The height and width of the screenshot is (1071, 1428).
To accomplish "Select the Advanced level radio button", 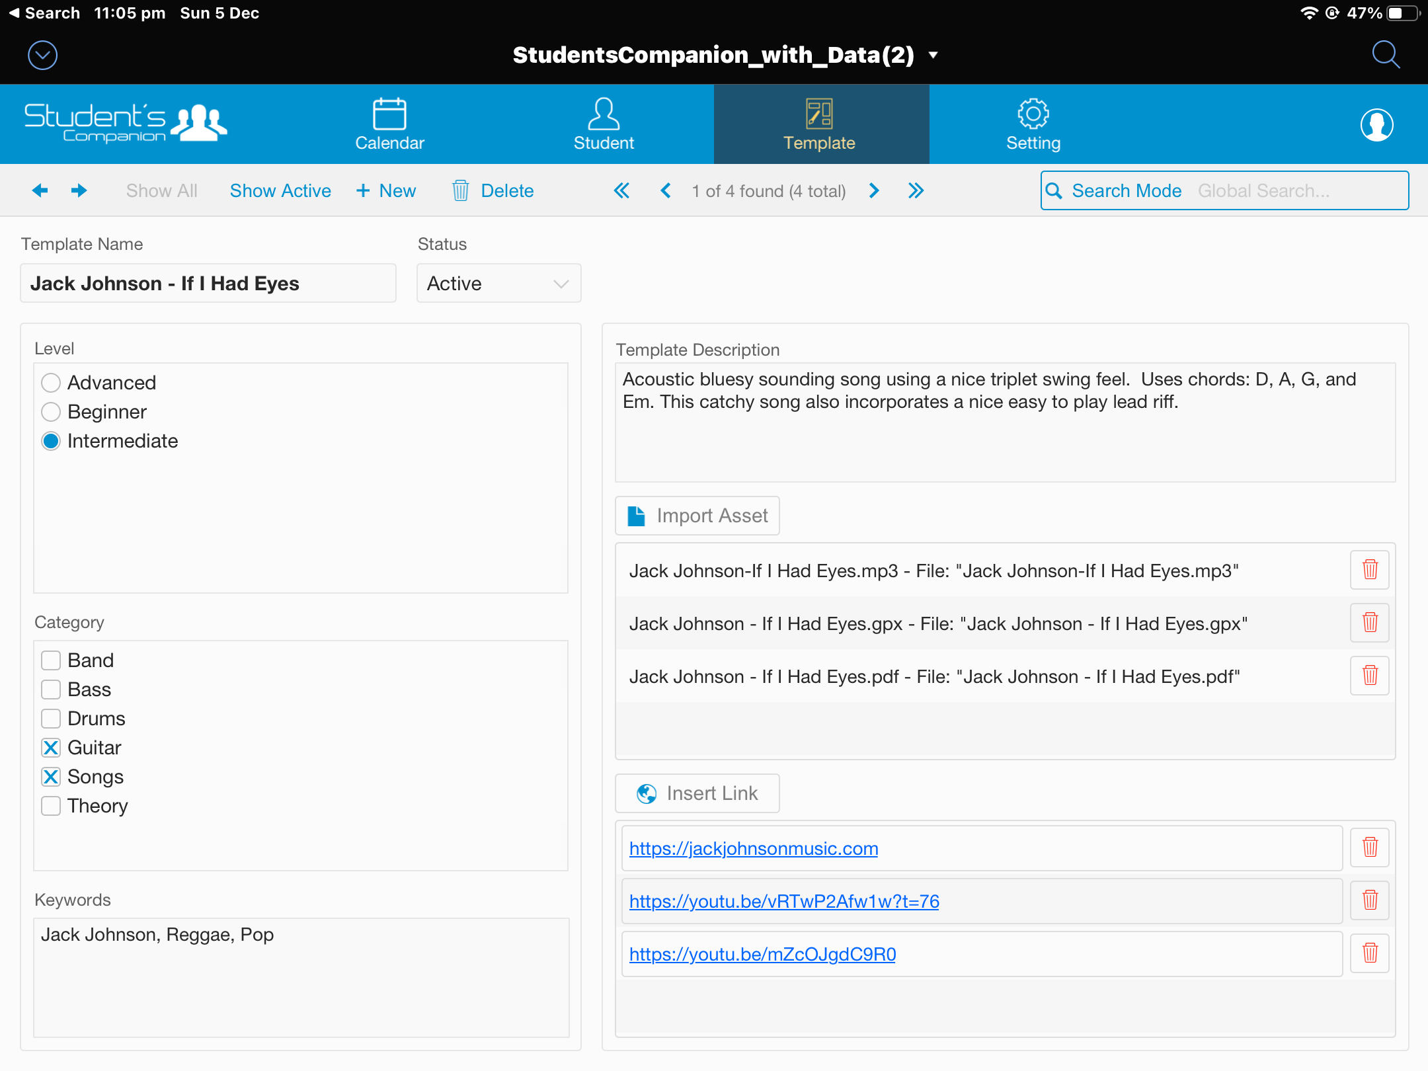I will tap(51, 383).
